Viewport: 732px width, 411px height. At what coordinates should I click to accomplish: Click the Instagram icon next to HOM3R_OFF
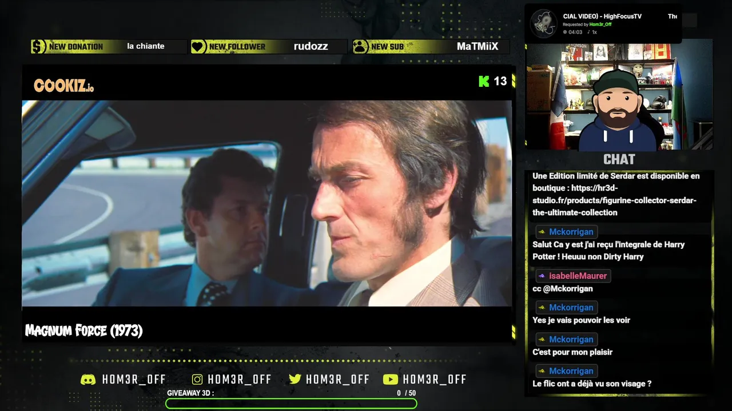click(197, 380)
